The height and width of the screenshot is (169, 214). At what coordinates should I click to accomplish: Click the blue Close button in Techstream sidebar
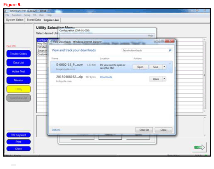click(19, 149)
